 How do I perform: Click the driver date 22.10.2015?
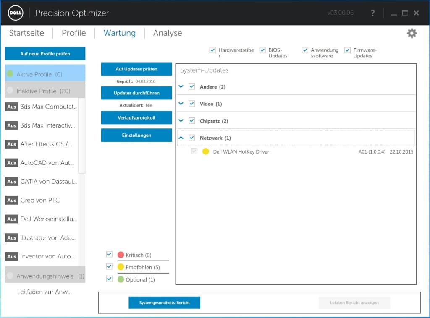[x=401, y=152]
